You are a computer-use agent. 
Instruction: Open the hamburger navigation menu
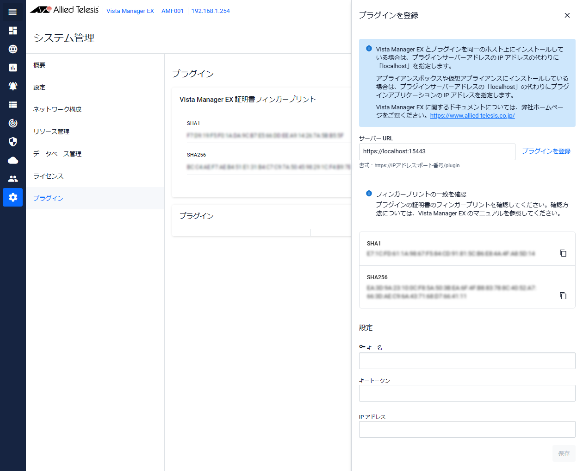pos(12,12)
